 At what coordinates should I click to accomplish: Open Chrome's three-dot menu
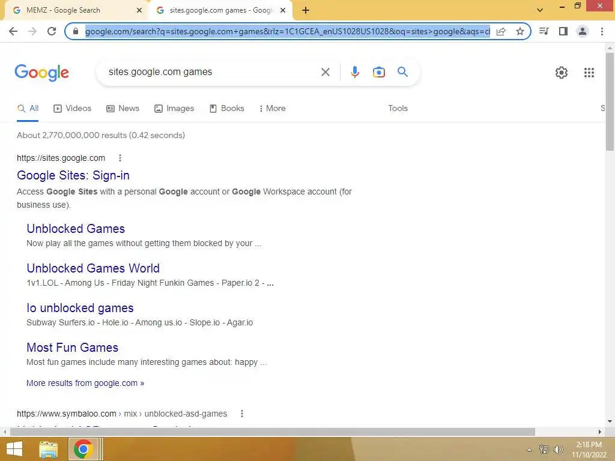602,31
